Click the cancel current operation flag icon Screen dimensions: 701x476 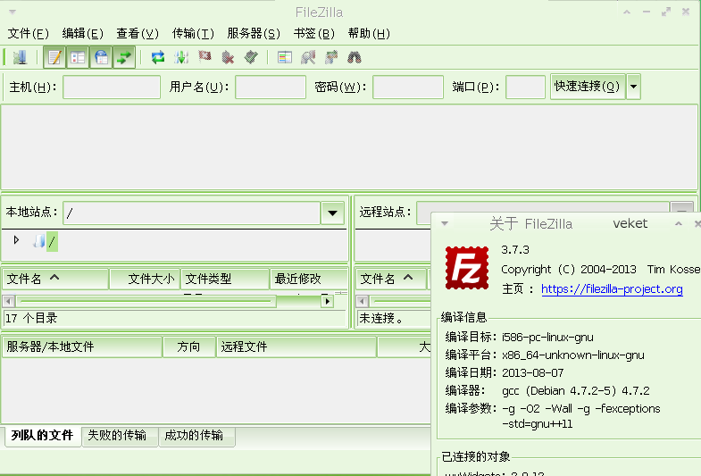(204, 57)
